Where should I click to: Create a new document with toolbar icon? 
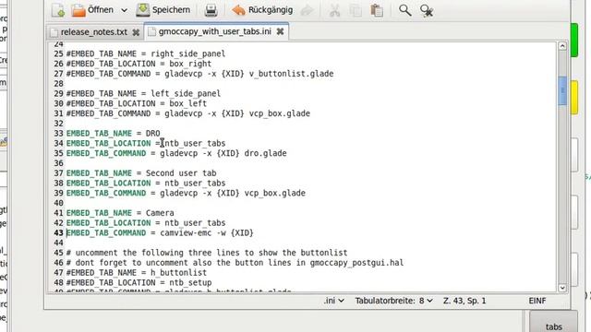pos(58,10)
